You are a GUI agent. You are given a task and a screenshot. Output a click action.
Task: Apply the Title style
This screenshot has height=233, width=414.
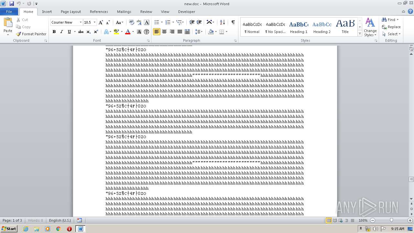pyautogui.click(x=345, y=27)
